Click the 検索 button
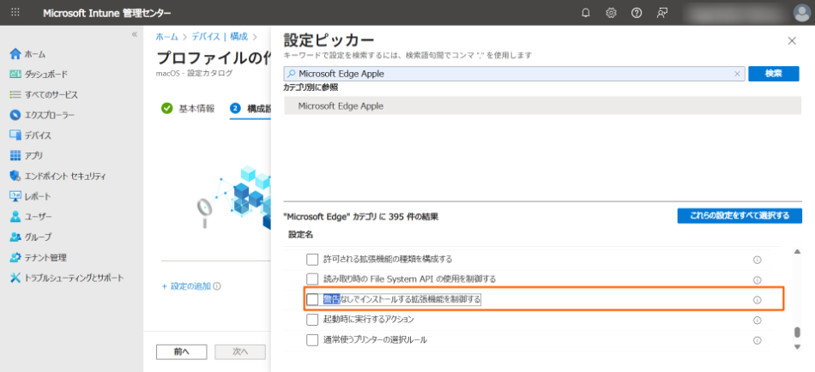Image resolution: width=815 pixels, height=372 pixels. coord(773,74)
